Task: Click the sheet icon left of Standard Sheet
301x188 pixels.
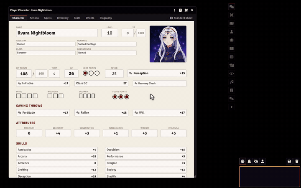Action: point(171,18)
